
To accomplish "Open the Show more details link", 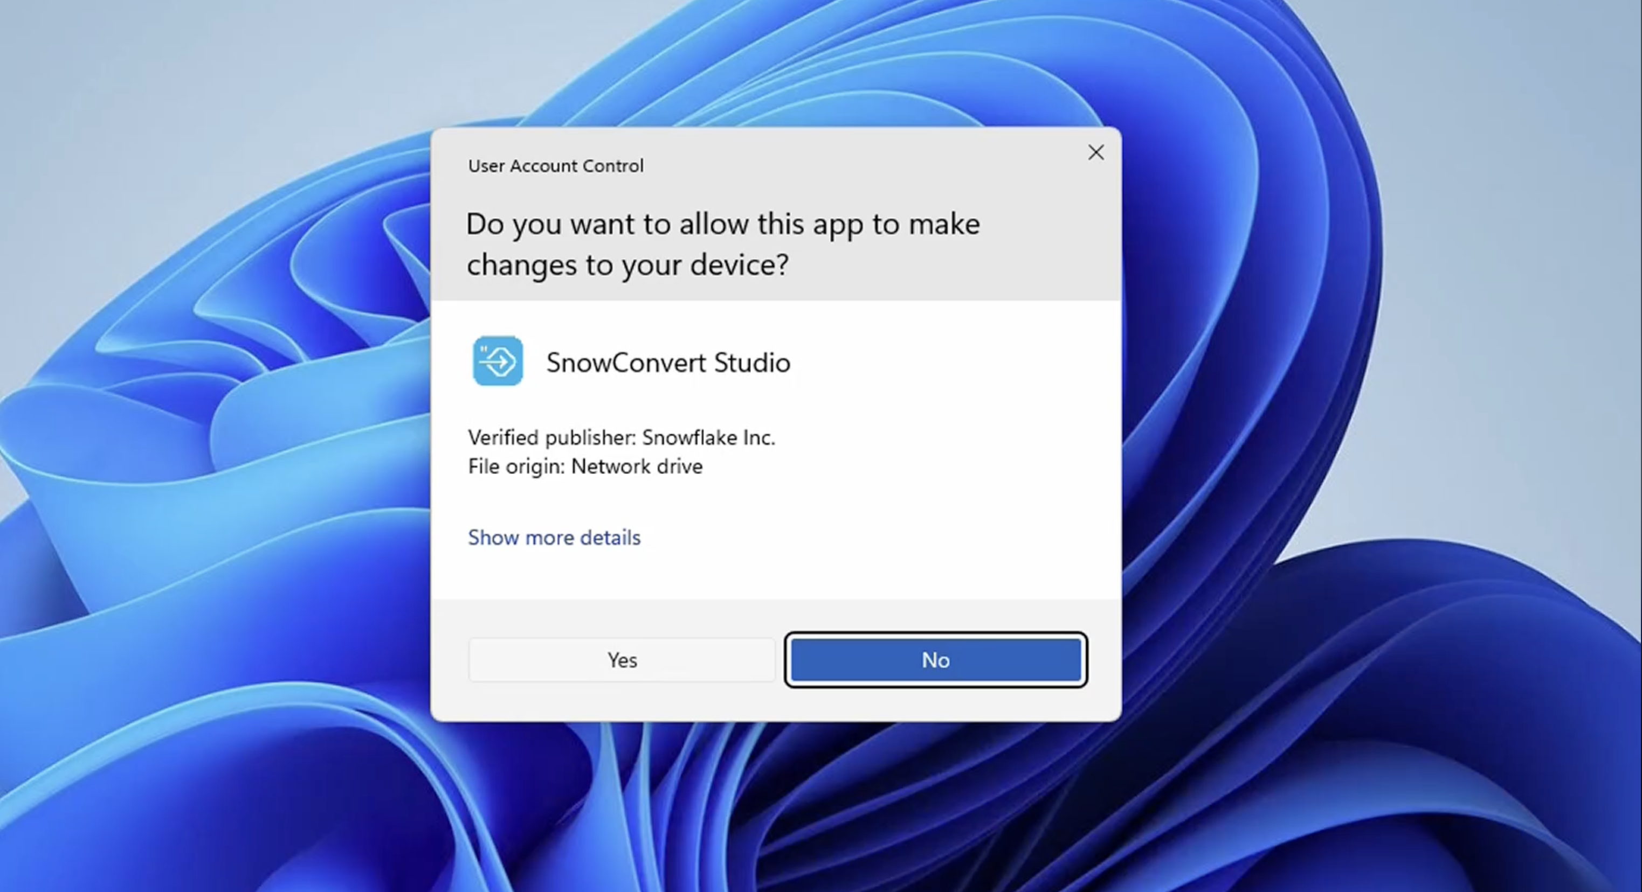I will click(x=554, y=538).
